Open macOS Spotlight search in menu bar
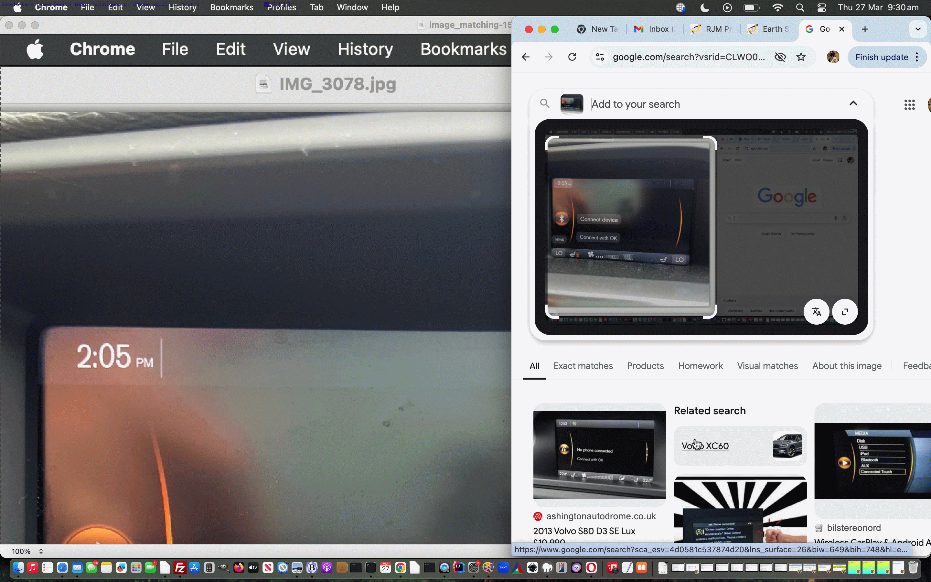Viewport: 931px width, 582px height. tap(800, 8)
